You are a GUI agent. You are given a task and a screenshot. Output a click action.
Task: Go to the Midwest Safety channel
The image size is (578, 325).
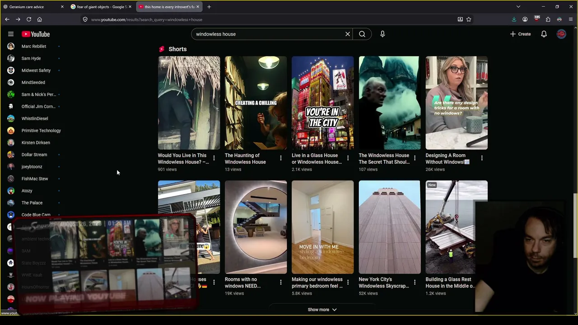point(36,70)
